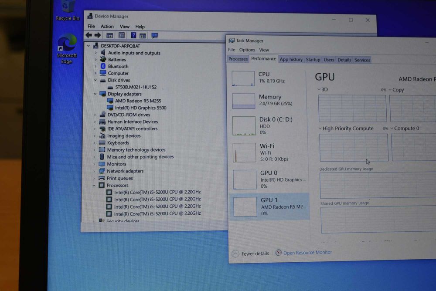Screen dimensions: 436x291
Task: Click the Bluetooth category icon in Device Manager
Action: [x=103, y=66]
